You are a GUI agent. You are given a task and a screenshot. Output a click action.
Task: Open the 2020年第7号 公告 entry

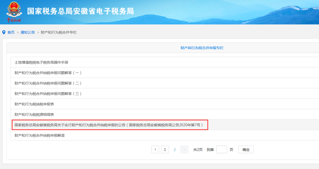109,125
